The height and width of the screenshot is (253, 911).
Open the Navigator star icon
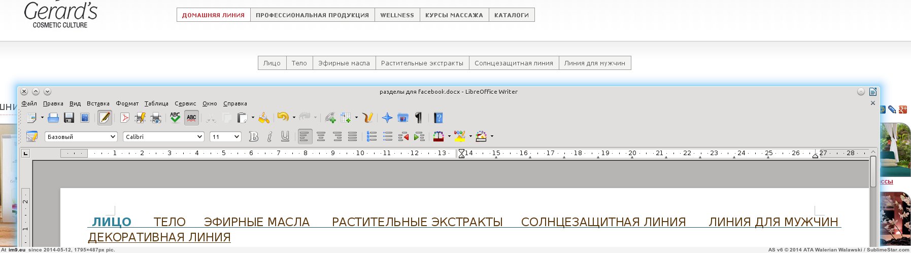click(x=387, y=118)
